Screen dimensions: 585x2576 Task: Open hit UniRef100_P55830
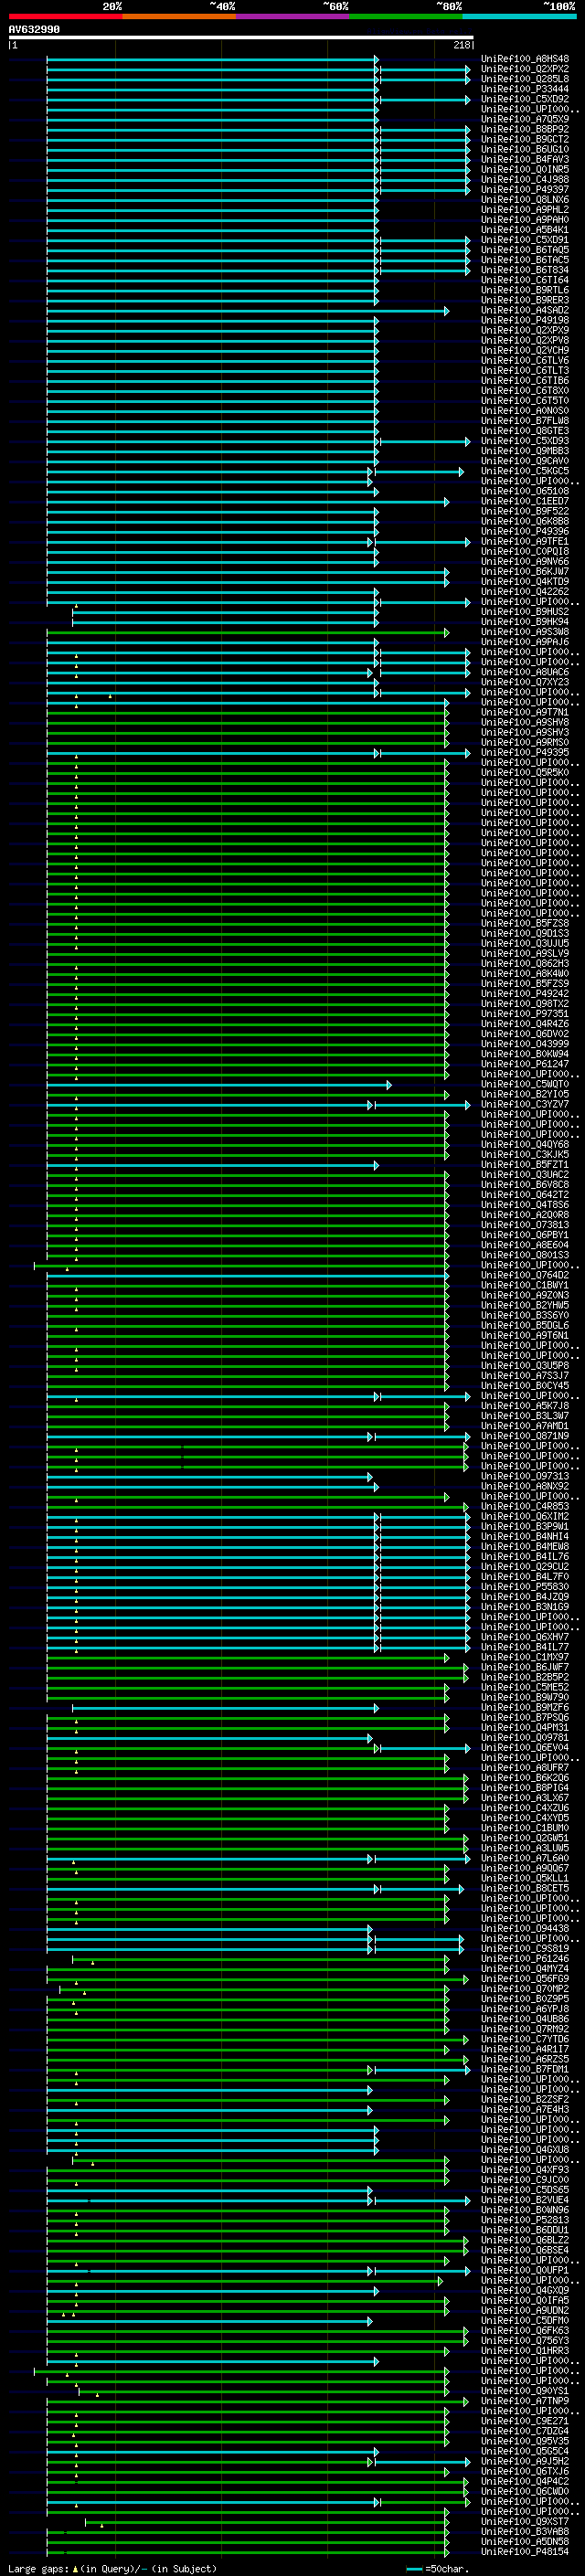[525, 1586]
